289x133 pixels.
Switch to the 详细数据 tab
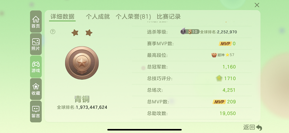pyautogui.click(x=62, y=17)
